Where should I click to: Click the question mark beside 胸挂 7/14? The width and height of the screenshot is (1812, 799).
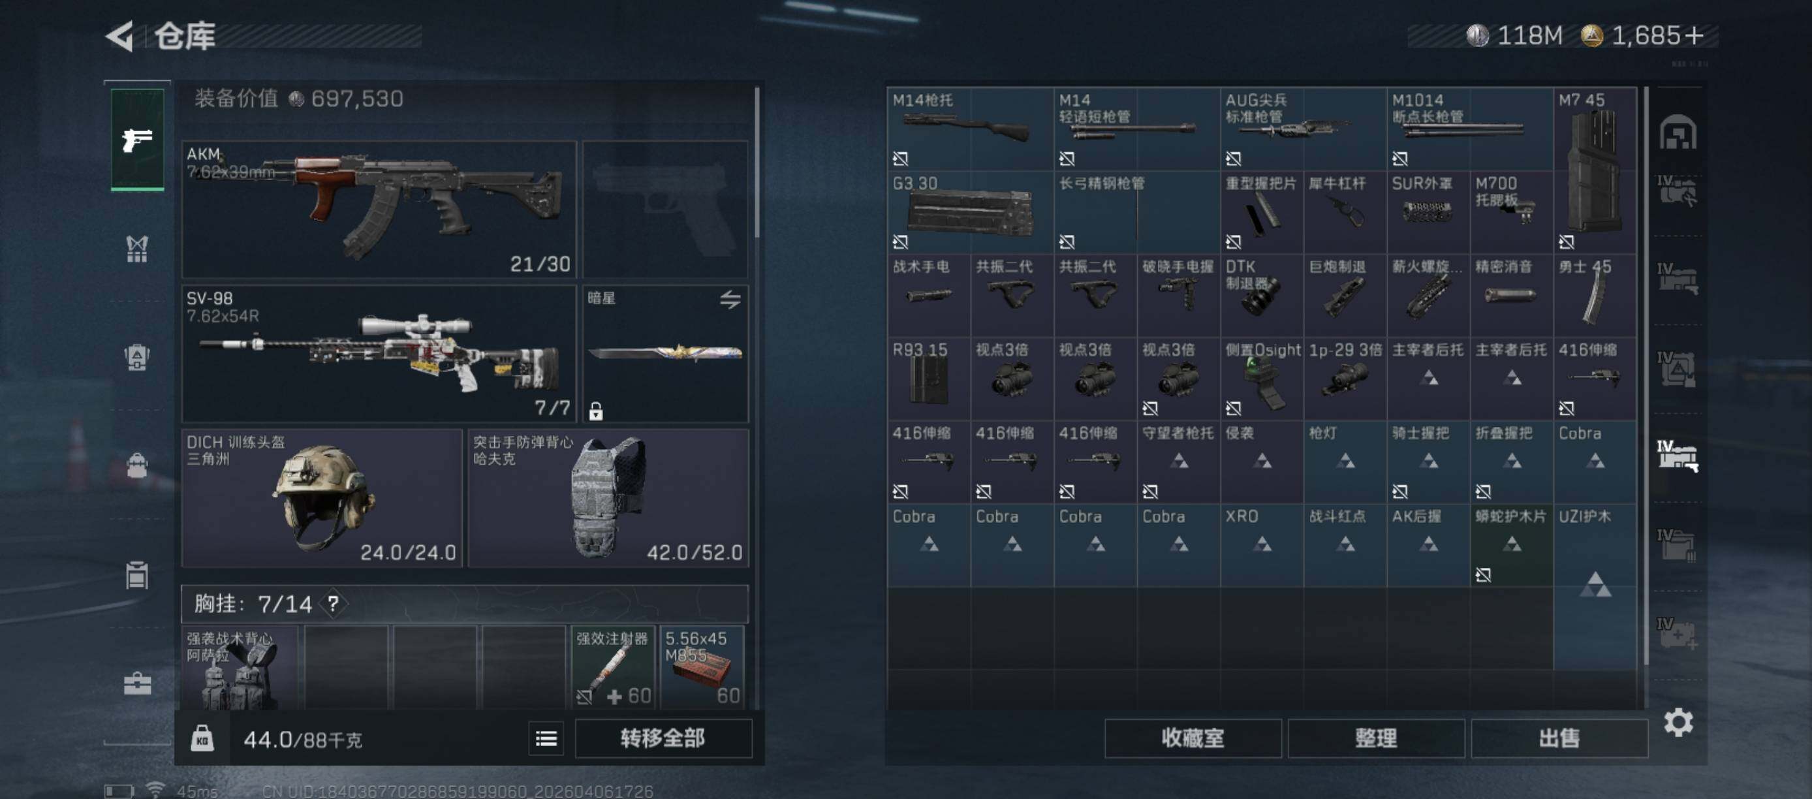point(333,603)
